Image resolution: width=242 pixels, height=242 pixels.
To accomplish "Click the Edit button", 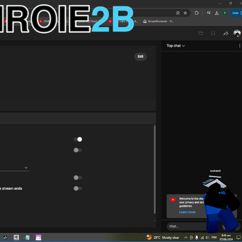I will click(140, 56).
